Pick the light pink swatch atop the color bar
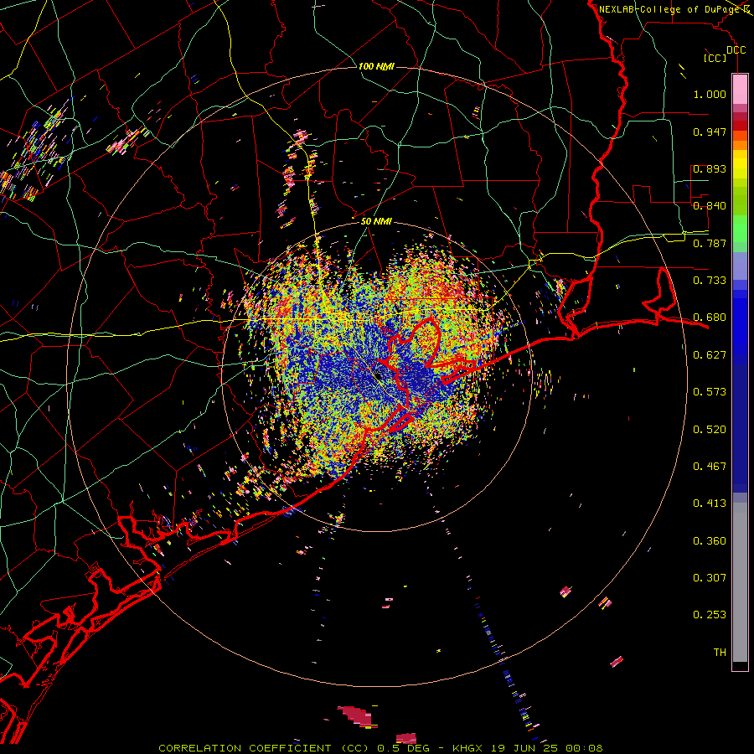This screenshot has width=754, height=754. 740,89
